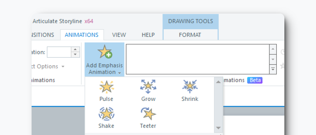The width and height of the screenshot is (316, 135).
Task: Open the Help tab
Action: [148, 35]
